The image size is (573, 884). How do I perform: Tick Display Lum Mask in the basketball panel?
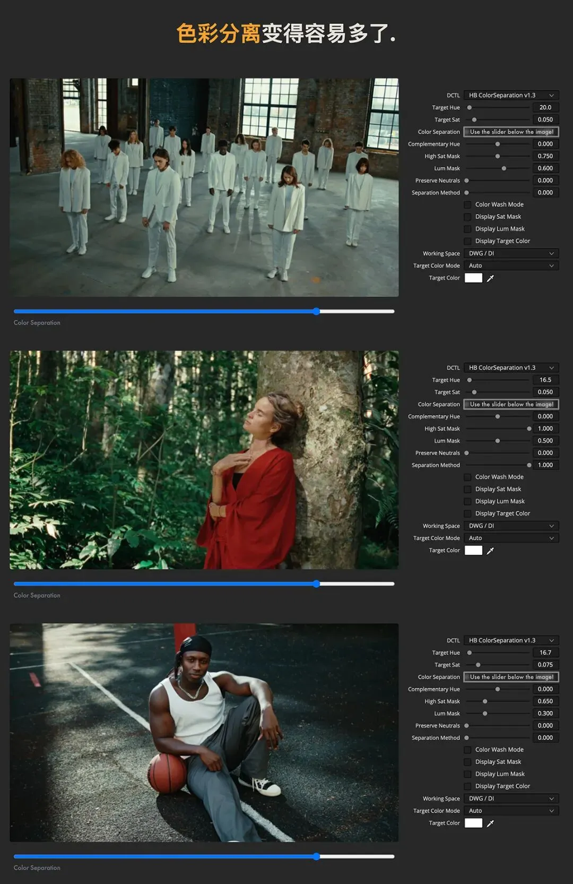[x=467, y=774]
